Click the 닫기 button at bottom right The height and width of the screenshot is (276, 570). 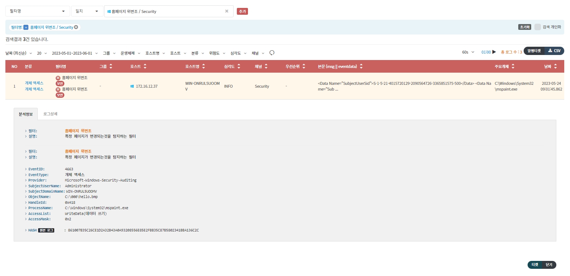pyautogui.click(x=549, y=265)
